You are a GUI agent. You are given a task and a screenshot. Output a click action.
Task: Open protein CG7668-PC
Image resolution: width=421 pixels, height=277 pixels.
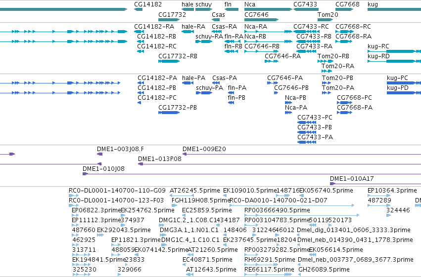pos(355,98)
